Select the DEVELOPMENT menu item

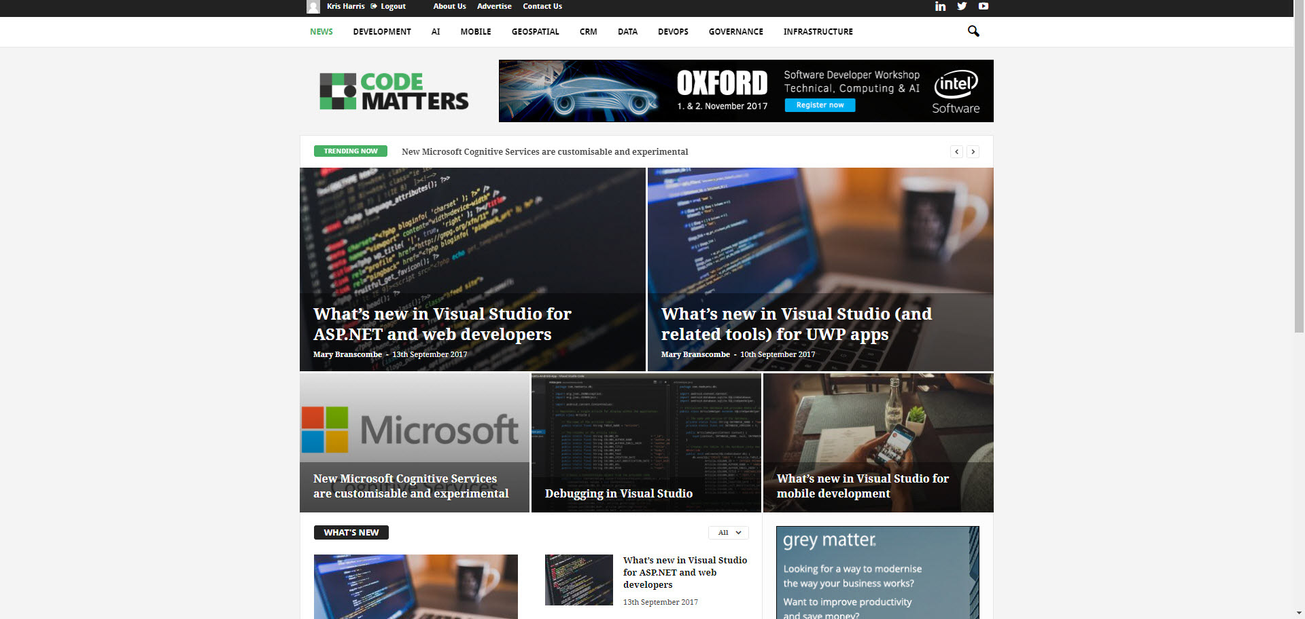382,32
